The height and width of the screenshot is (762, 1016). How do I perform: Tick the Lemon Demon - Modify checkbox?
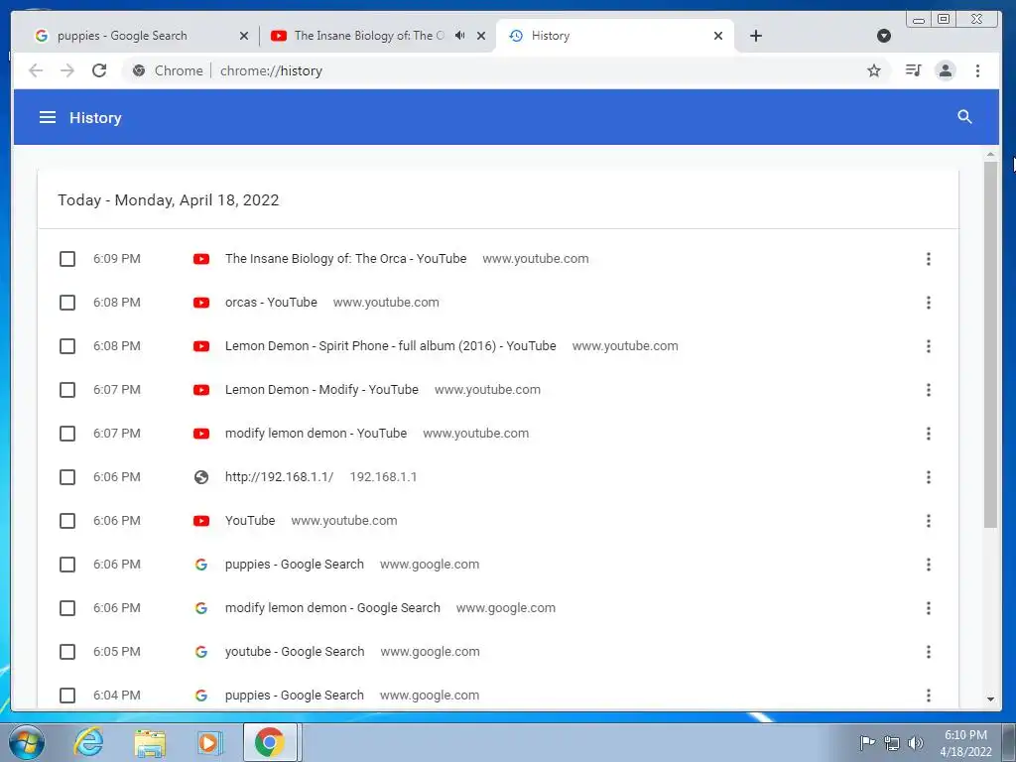pyautogui.click(x=67, y=390)
